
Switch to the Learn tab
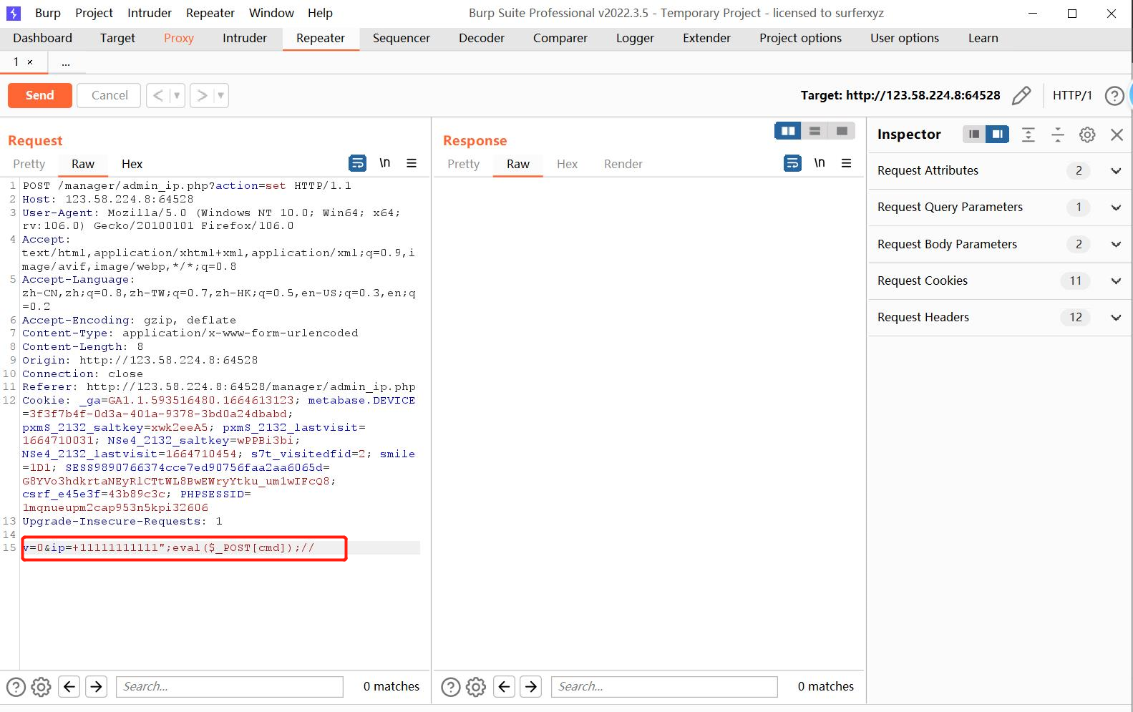983,38
